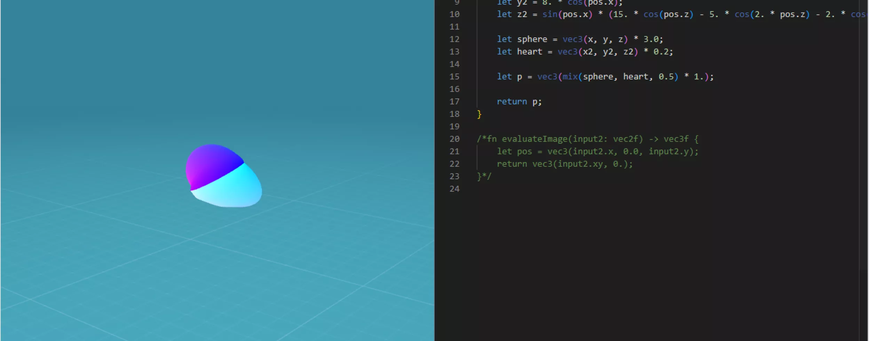Click the word "sphere" in line 12
This screenshot has width=870, height=341.
point(532,39)
